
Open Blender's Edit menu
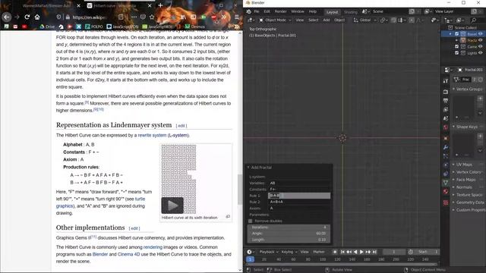[x=267, y=12]
